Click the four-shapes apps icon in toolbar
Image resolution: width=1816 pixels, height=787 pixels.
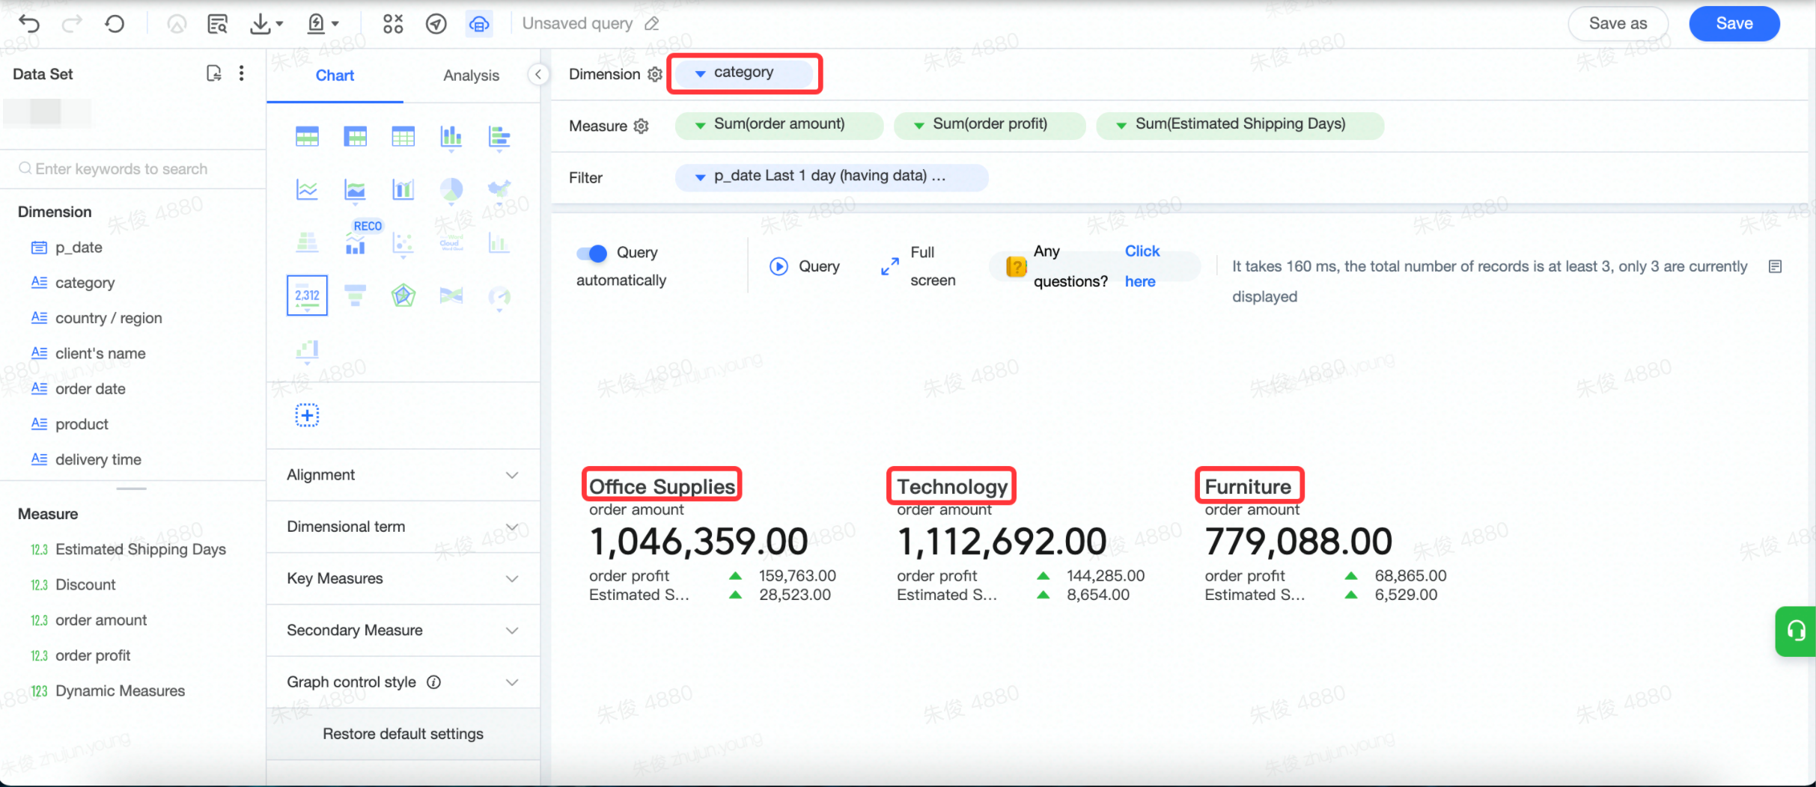(x=392, y=24)
